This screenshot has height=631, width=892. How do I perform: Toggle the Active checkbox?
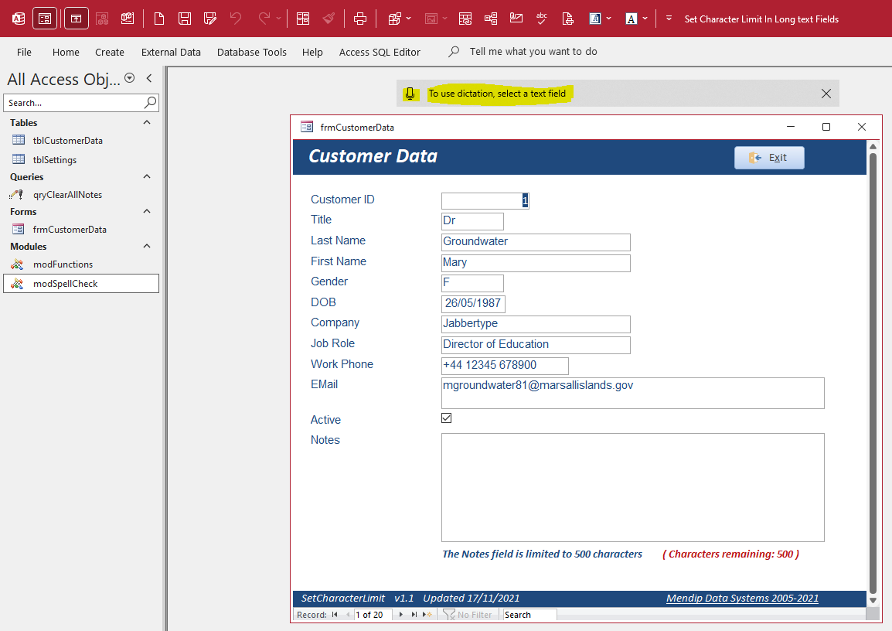447,418
